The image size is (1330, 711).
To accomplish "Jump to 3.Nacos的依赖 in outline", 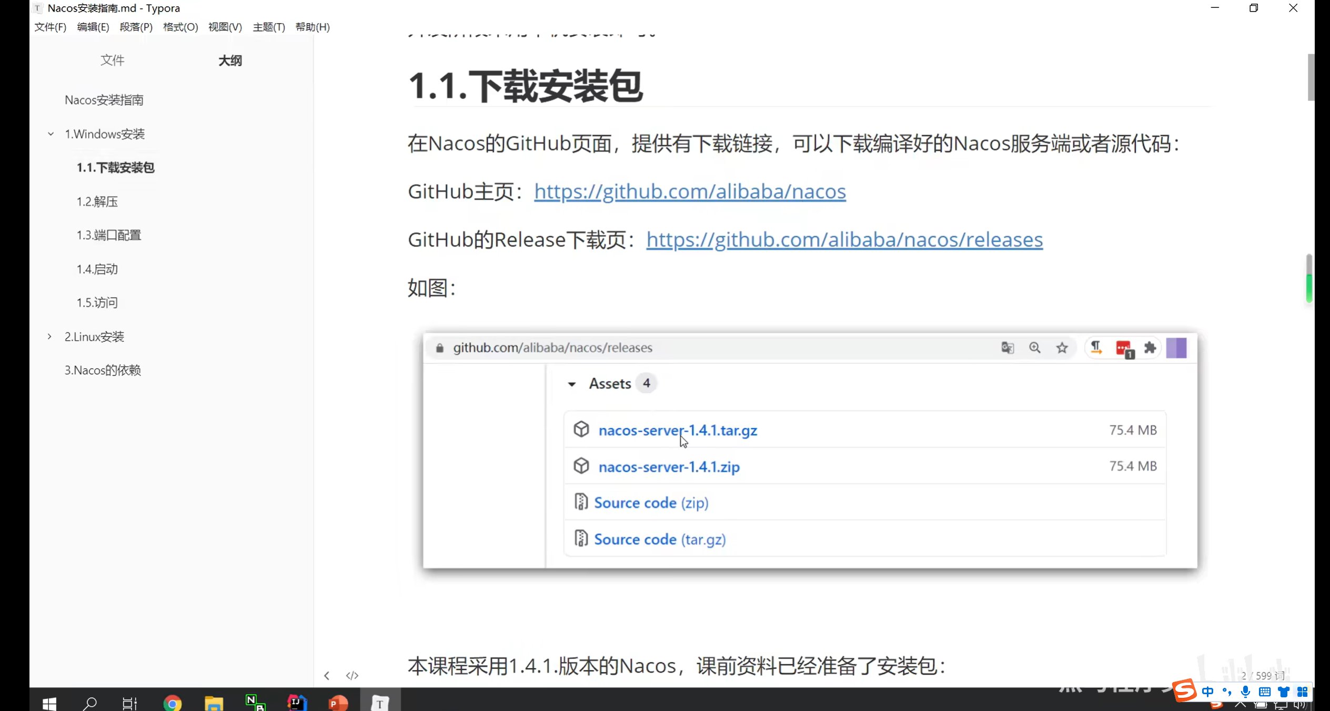I will coord(103,370).
